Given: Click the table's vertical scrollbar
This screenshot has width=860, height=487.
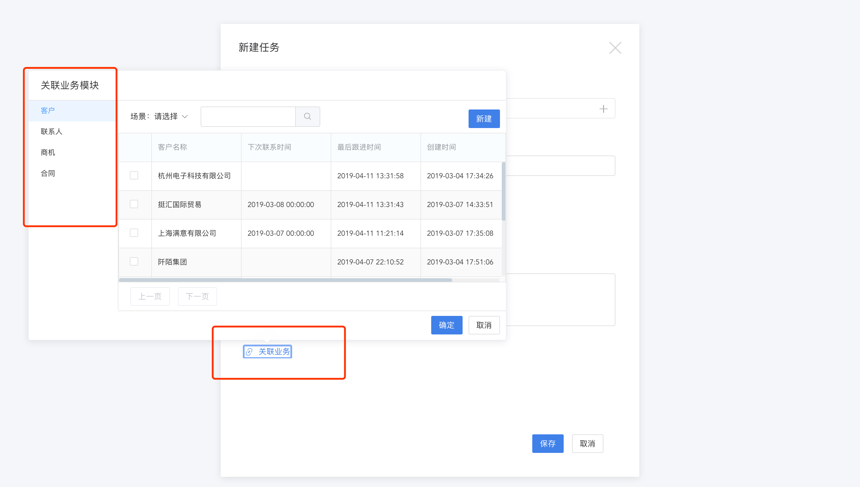Looking at the screenshot, I should [x=503, y=191].
